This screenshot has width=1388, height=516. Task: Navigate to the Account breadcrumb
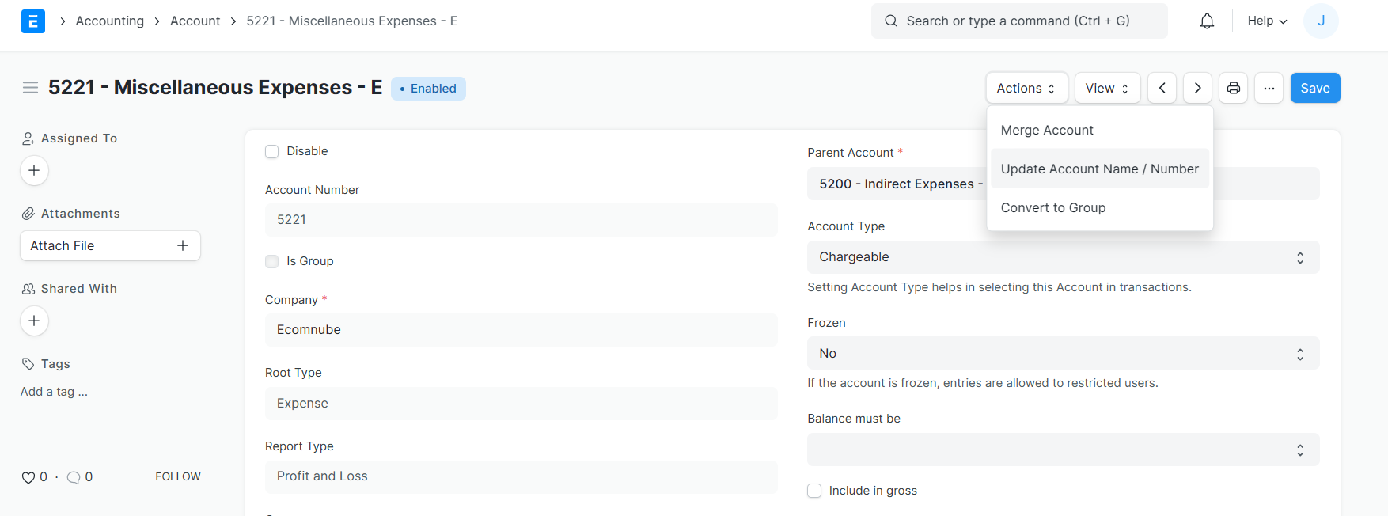click(195, 21)
